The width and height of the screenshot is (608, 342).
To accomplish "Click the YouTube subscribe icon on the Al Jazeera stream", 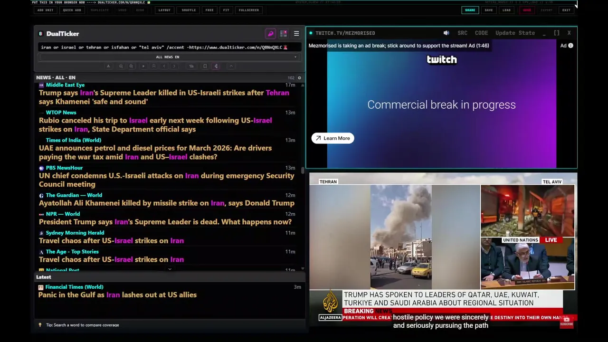I will pyautogui.click(x=566, y=322).
